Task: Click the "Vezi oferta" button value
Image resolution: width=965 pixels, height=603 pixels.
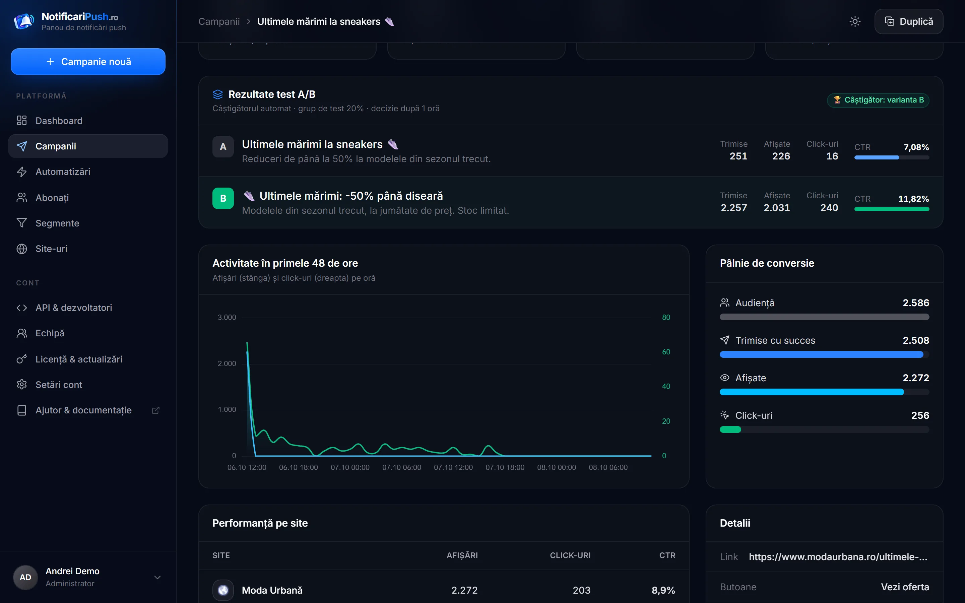Action: tap(905, 587)
